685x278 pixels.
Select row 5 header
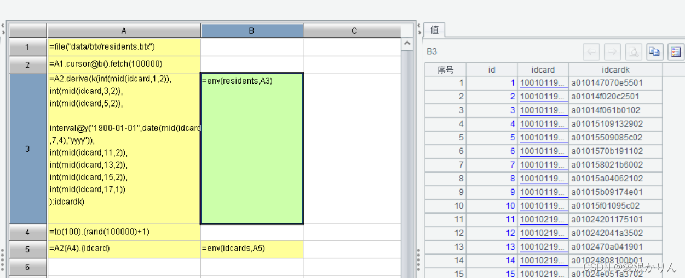[28, 250]
